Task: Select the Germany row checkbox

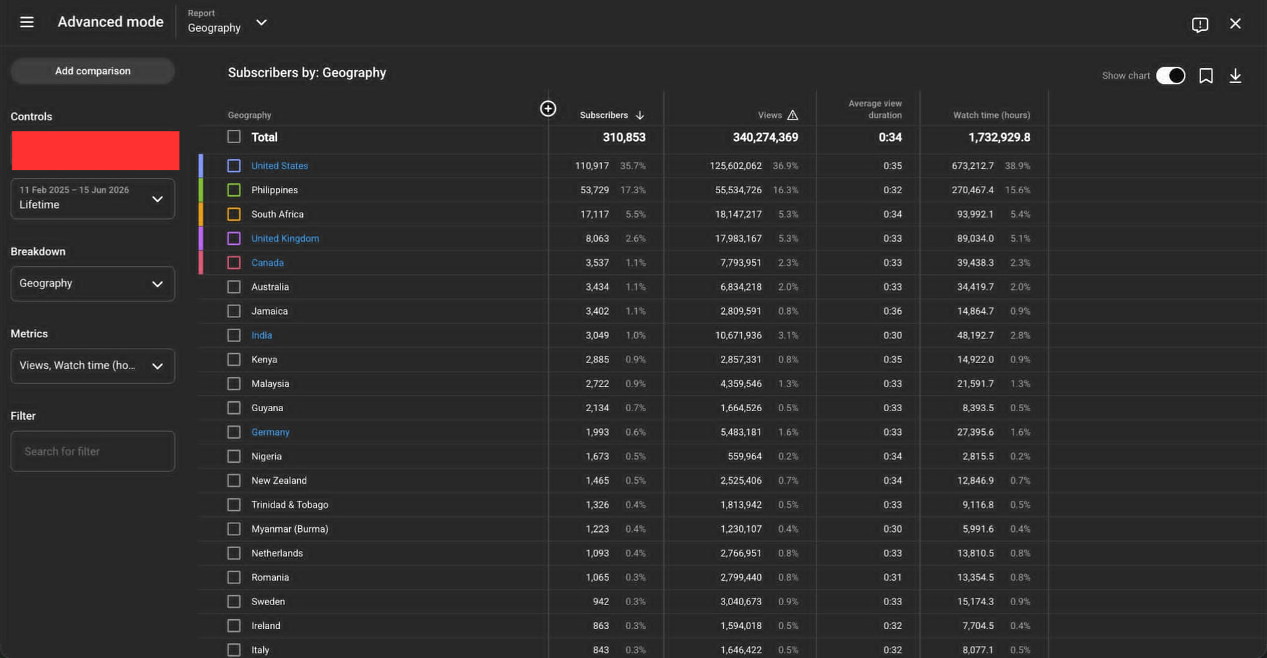Action: click(x=234, y=432)
